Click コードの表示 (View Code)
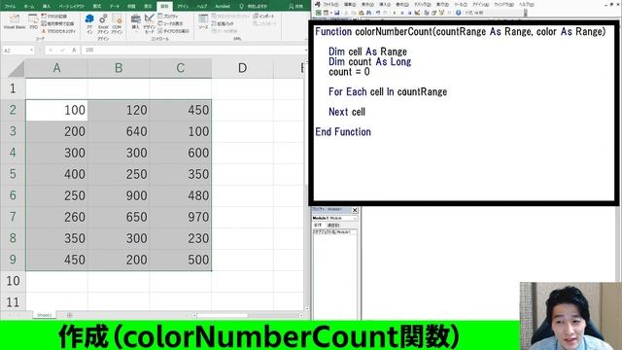The height and width of the screenshot is (350, 622). (x=171, y=23)
